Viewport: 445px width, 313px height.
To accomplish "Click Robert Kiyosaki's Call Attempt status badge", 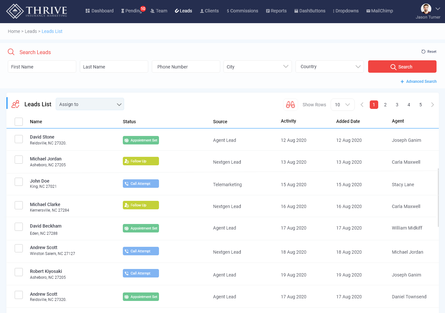I will tap(141, 273).
